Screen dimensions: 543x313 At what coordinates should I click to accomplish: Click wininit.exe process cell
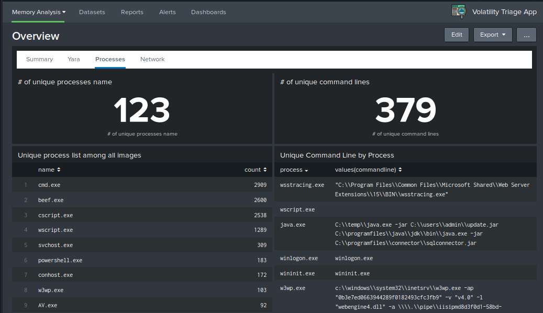pyautogui.click(x=297, y=274)
